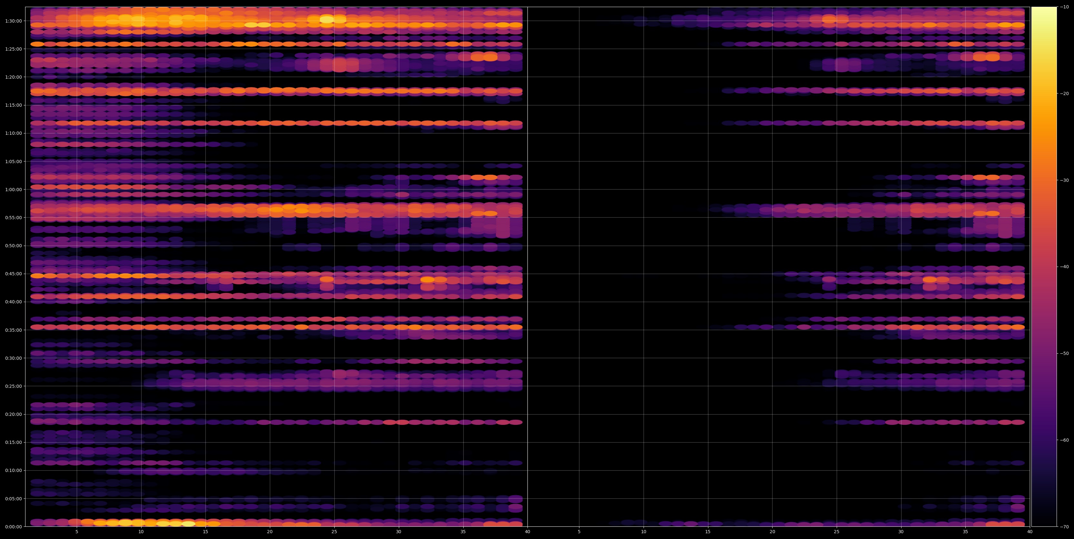Click the colorbar tick label −60
The height and width of the screenshot is (539, 1074).
1064,440
